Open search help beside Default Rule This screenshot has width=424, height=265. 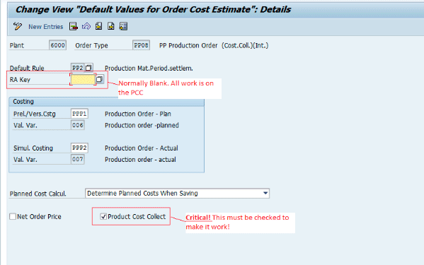[x=88, y=68]
